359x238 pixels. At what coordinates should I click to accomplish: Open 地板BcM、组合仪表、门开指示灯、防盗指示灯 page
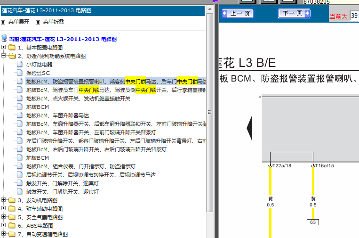(81, 166)
